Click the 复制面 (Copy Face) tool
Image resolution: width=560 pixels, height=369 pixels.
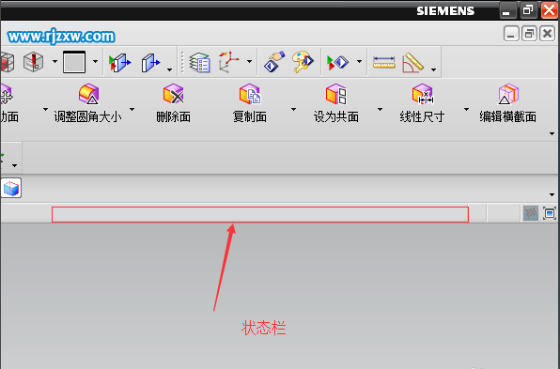(x=250, y=103)
